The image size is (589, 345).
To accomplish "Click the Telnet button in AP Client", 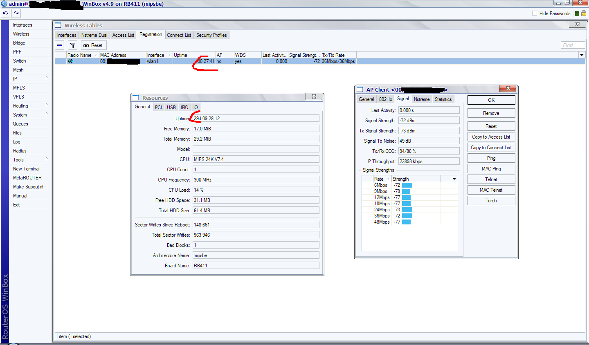I will pos(491,179).
